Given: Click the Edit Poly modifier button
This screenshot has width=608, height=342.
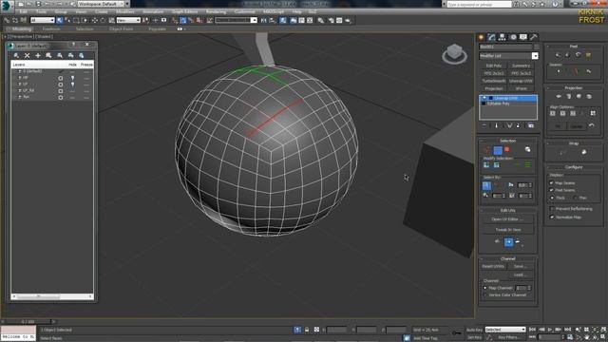Looking at the screenshot, I should (494, 66).
